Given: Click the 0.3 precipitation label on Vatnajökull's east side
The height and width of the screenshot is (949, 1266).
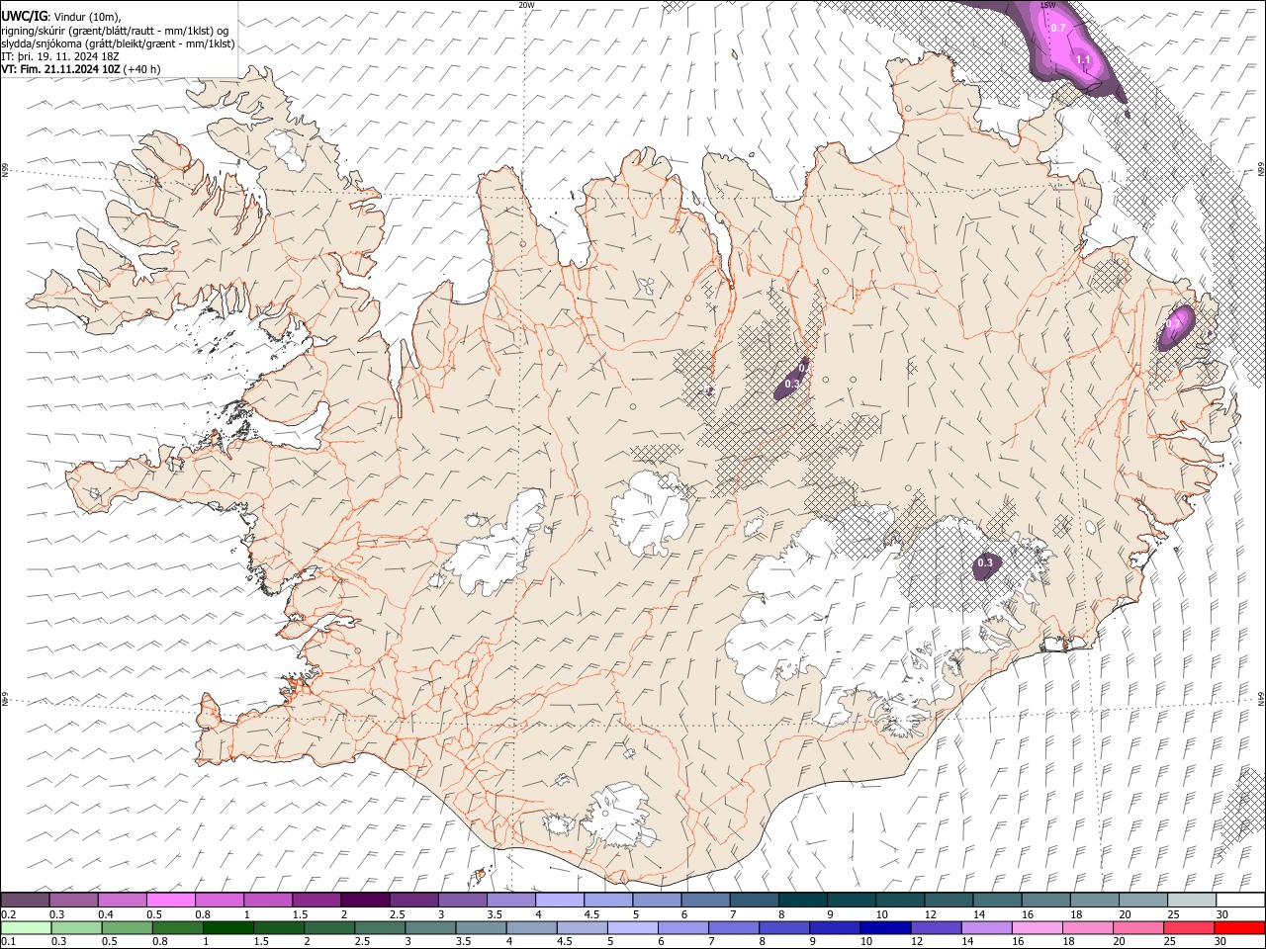Looking at the screenshot, I should (x=985, y=563).
